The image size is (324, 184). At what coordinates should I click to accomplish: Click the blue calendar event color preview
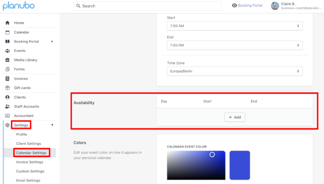tap(240, 165)
